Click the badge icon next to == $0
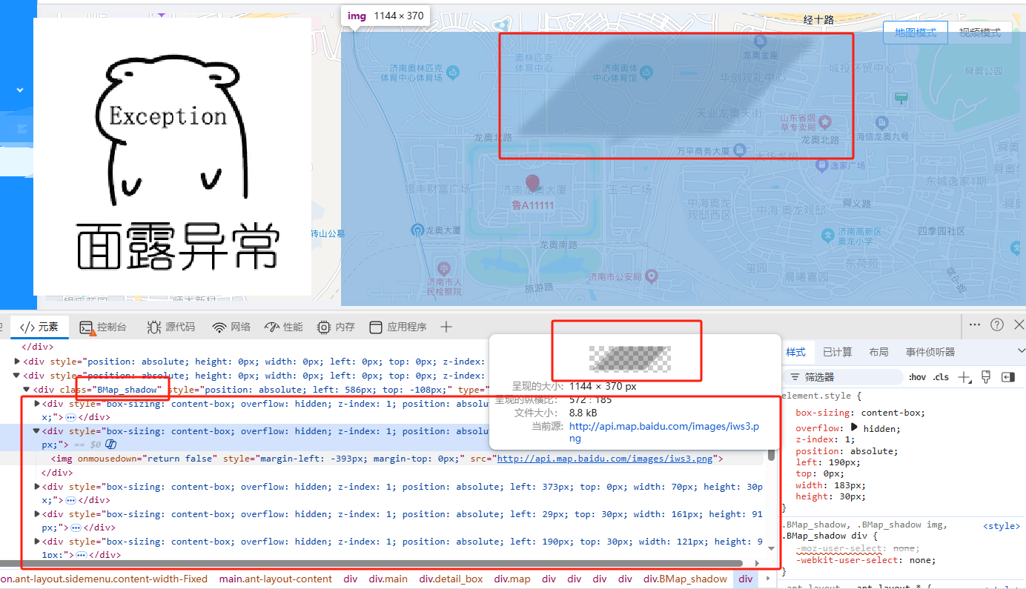 (111, 444)
